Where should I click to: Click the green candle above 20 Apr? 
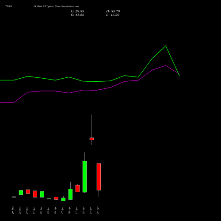pyautogui.click(x=70, y=194)
